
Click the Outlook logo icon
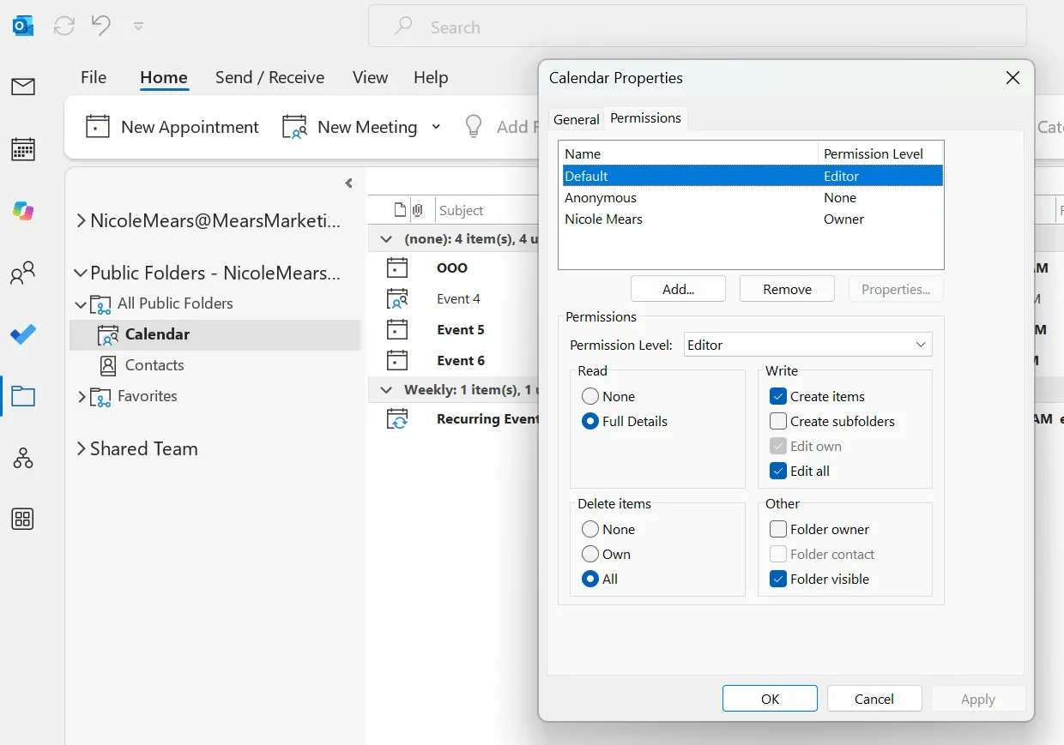click(23, 26)
